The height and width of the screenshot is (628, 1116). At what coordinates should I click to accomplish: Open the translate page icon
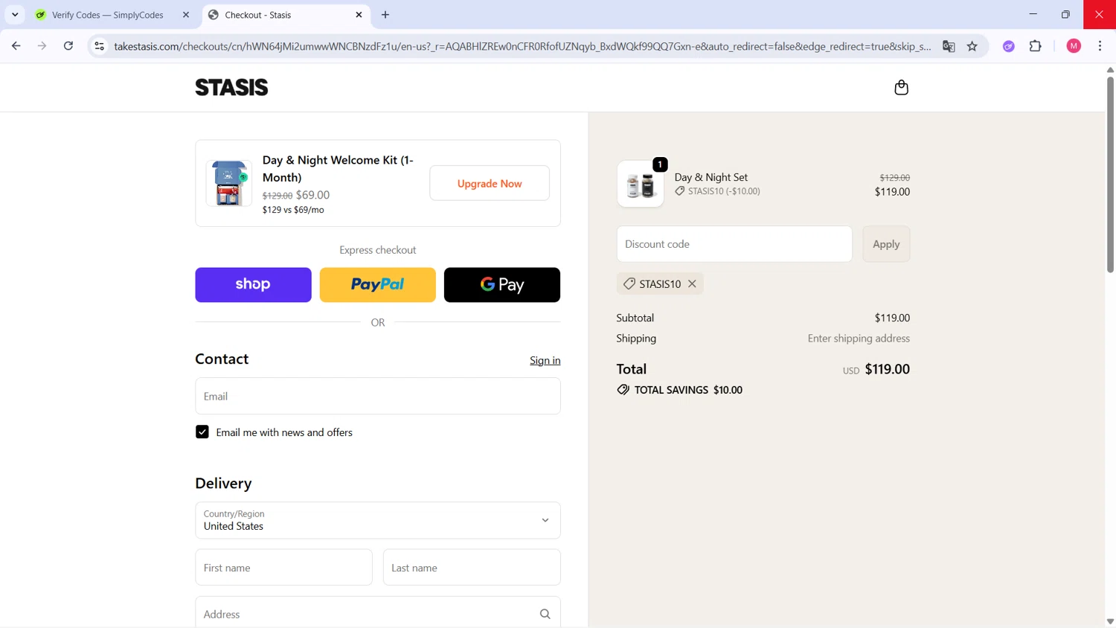[949, 46]
